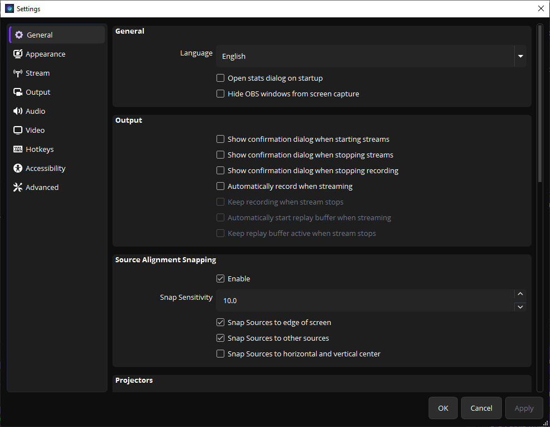Click the Cancel button
Screen dimensions: 550x427
click(481, 408)
